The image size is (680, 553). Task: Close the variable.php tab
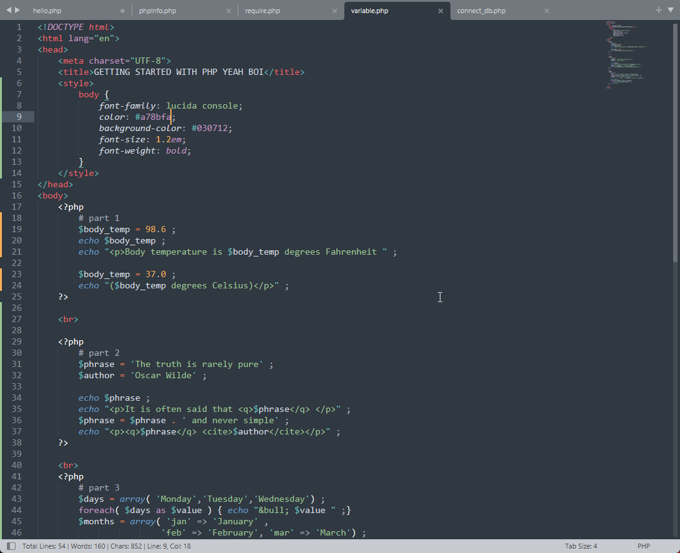(x=440, y=11)
